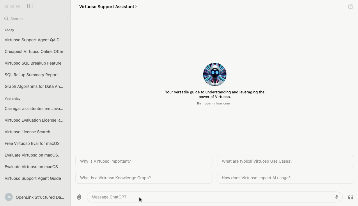Screen dimensions: 358x206
Task: Toggle the sidebar panel icon
Action: pyautogui.click(x=30, y=6)
